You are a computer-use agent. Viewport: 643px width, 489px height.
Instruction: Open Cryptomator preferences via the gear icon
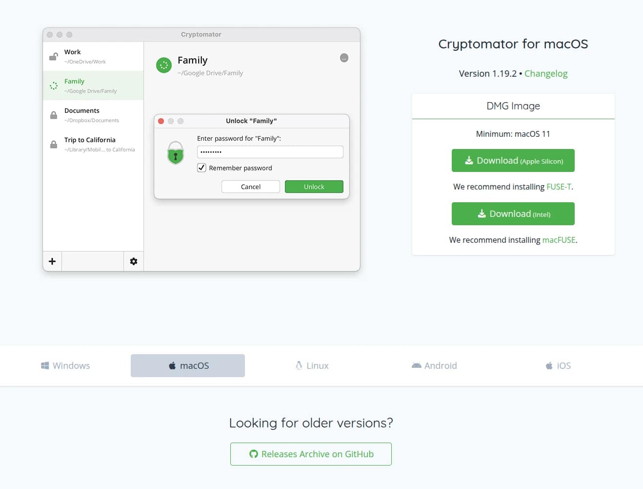[x=133, y=261]
